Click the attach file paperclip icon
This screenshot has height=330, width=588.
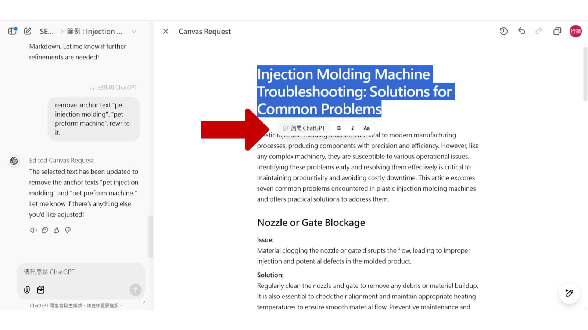coord(27,290)
